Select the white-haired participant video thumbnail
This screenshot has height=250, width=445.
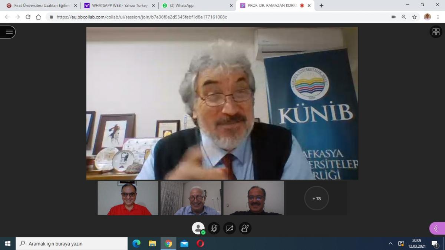tap(191, 198)
